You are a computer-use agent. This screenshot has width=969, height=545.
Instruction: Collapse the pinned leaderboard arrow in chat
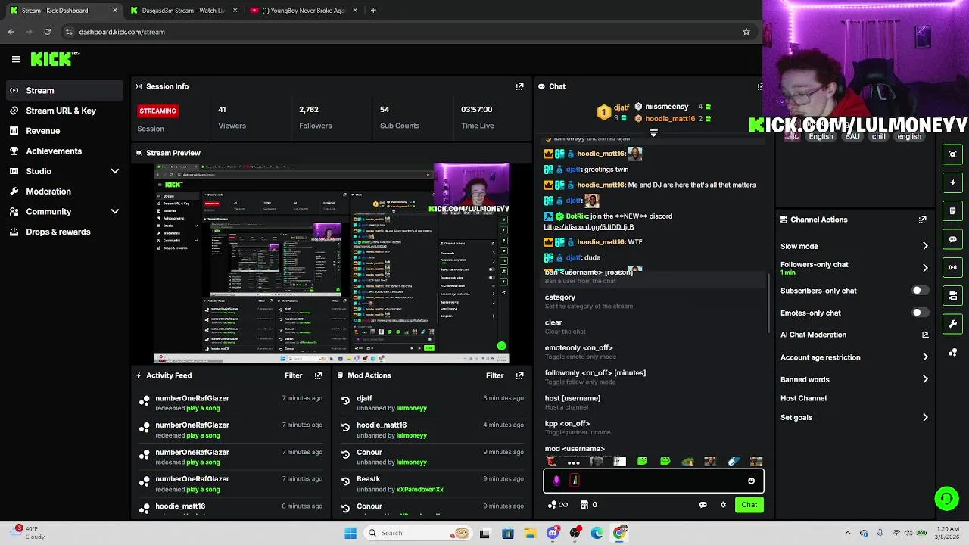[653, 133]
